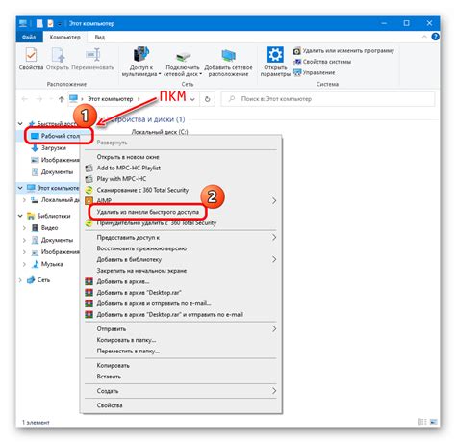Click the help question mark icon

coord(435,37)
